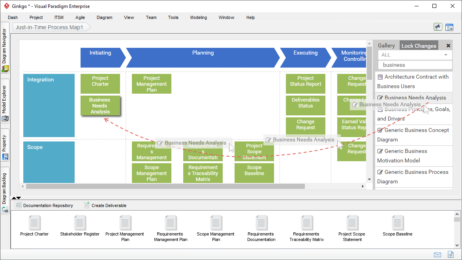This screenshot has width=462, height=260.
Task: Switch to the Gallery tab
Action: [387, 45]
